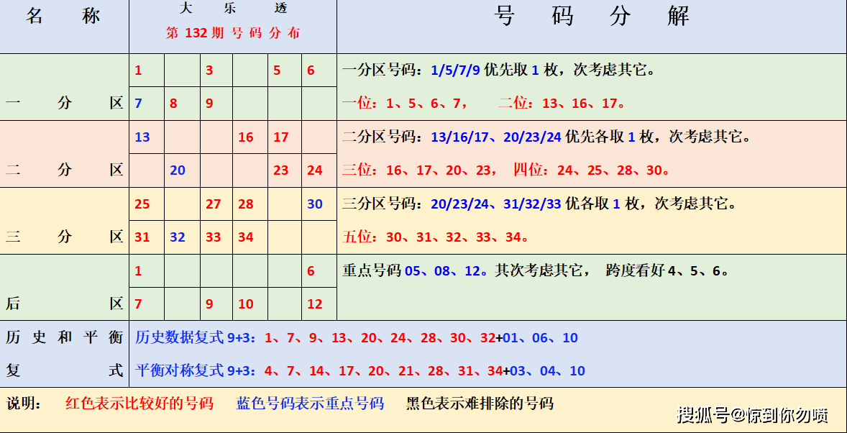This screenshot has width=847, height=433.
Task: Click the 三位:16、17、20、23 text
Action: (420, 170)
